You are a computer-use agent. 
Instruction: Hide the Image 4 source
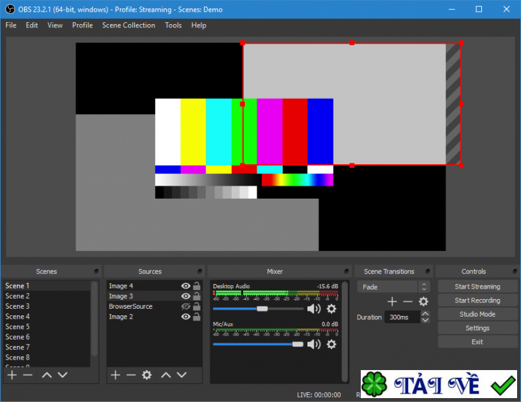[186, 286]
